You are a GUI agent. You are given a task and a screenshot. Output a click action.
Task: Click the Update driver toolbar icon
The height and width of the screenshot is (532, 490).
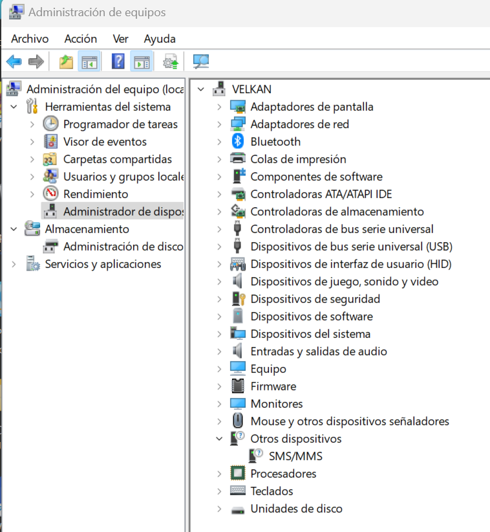[x=171, y=61]
